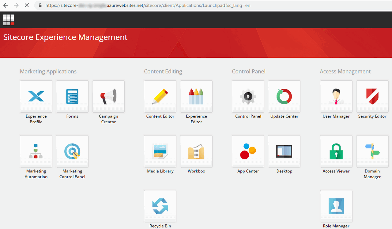This screenshot has height=229, width=392.
Task: Launch Marketing Control Panel
Action: click(x=72, y=151)
